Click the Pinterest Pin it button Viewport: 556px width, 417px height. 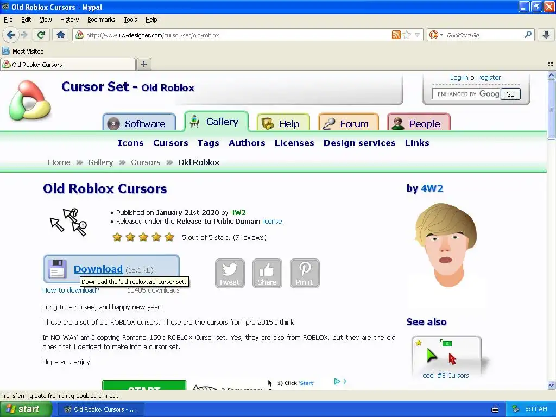(305, 274)
